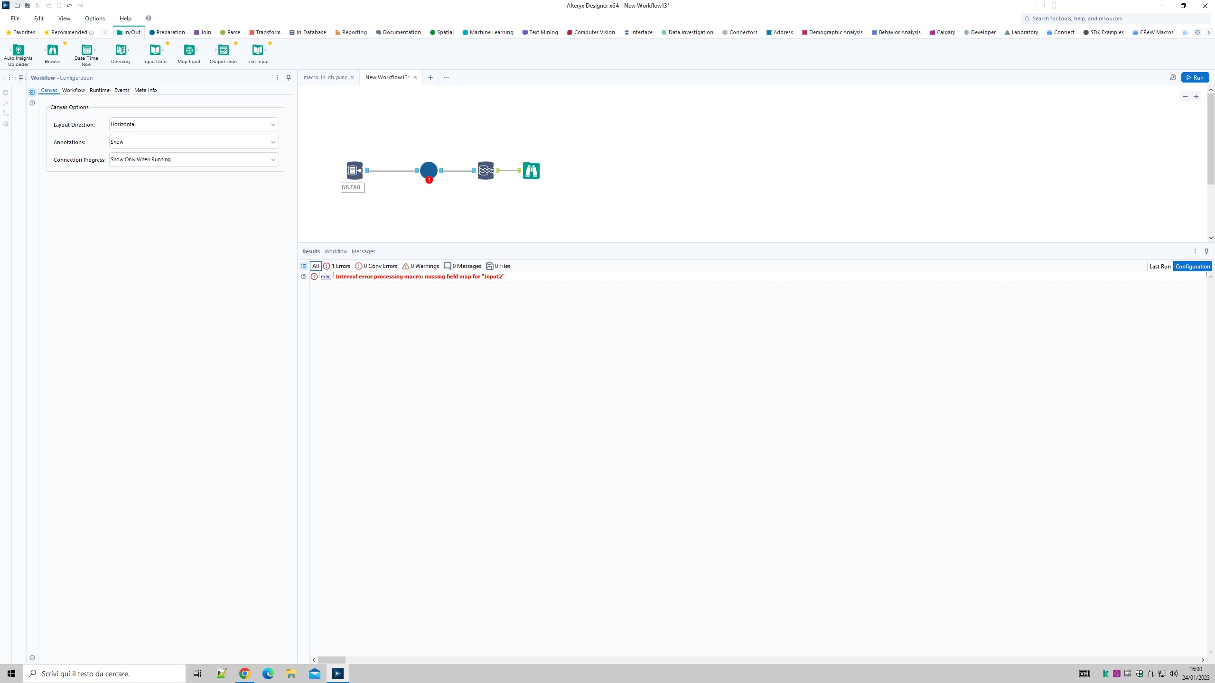The height and width of the screenshot is (683, 1215).
Task: Run the workflow
Action: pos(1195,77)
